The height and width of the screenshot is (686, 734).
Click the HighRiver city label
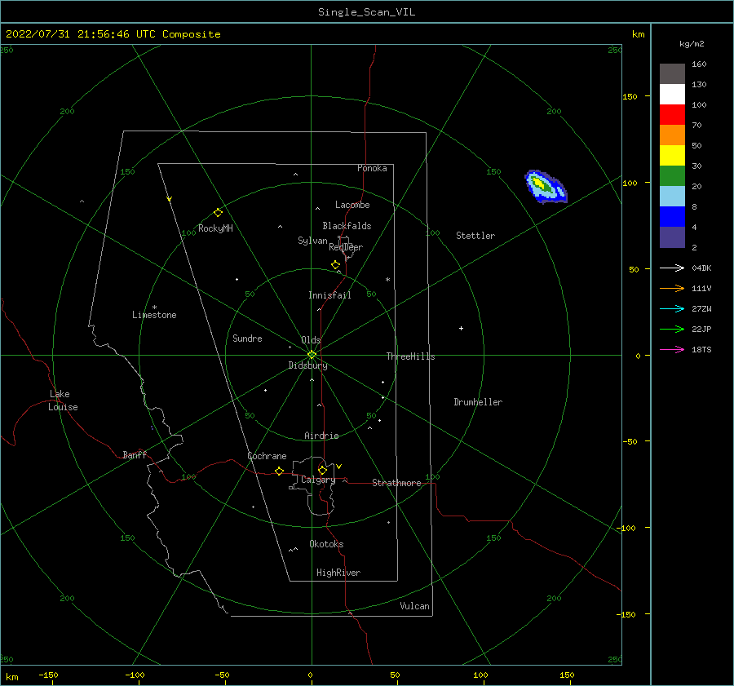[x=338, y=573]
